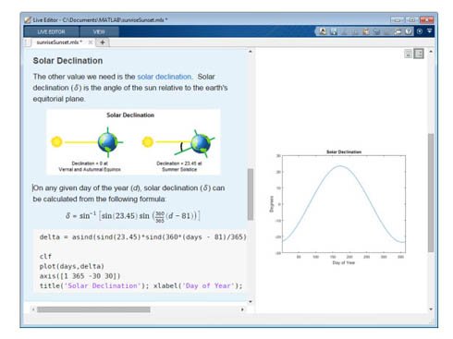
Task: Click the switch windows icon beside the Help icon
Action: [398, 31]
